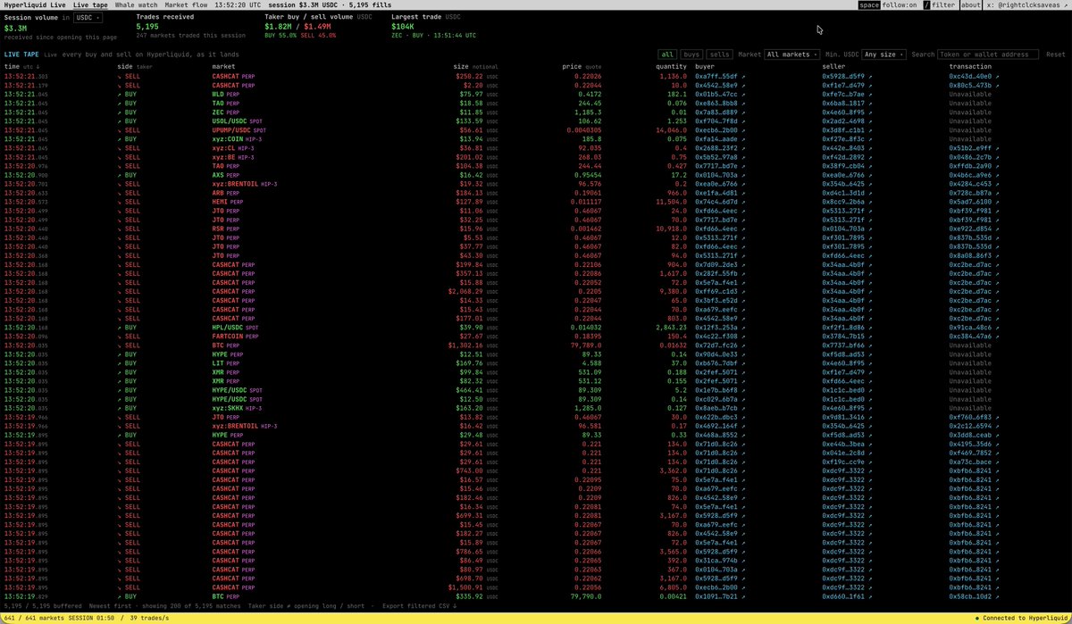Open the session volume USDC currency dropdown
The height and width of the screenshot is (624, 1072).
pyautogui.click(x=88, y=17)
